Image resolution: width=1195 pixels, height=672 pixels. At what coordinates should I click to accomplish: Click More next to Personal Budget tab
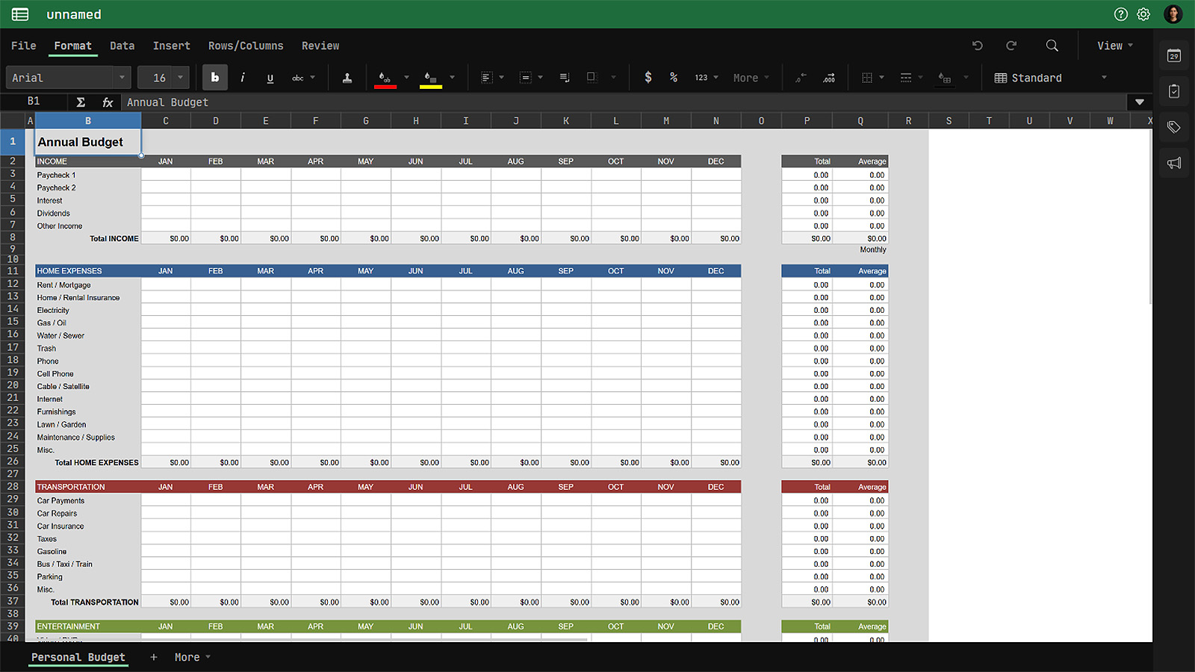click(192, 657)
